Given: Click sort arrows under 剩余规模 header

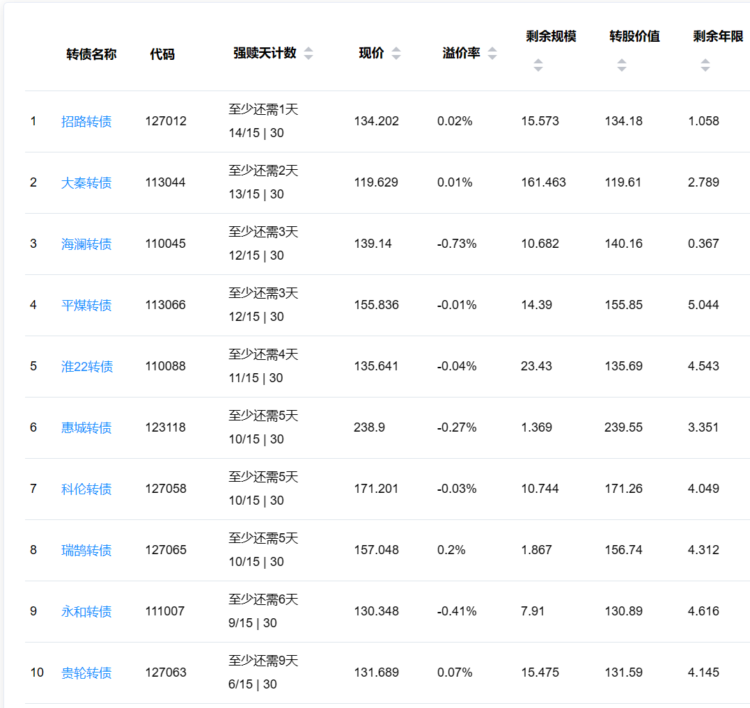Looking at the screenshot, I should pyautogui.click(x=538, y=65).
